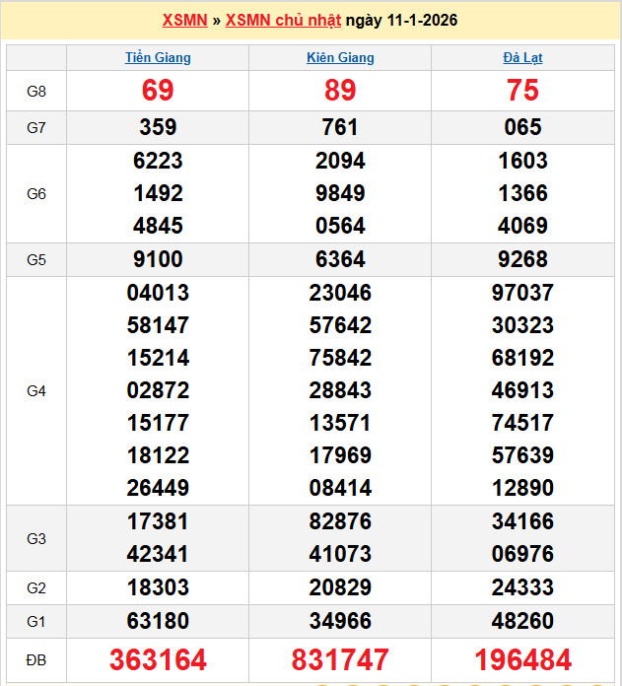Select the G5 number 9100

158,260
